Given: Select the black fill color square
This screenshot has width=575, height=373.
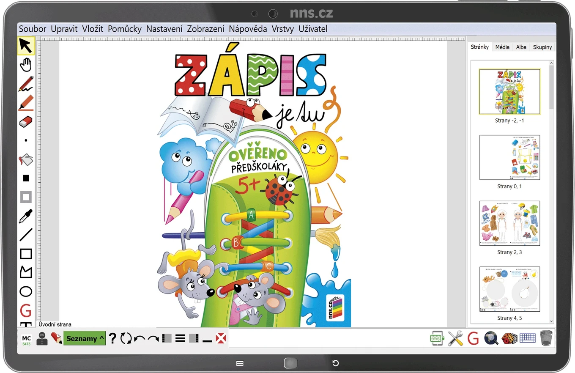Looking at the screenshot, I should tap(26, 178).
